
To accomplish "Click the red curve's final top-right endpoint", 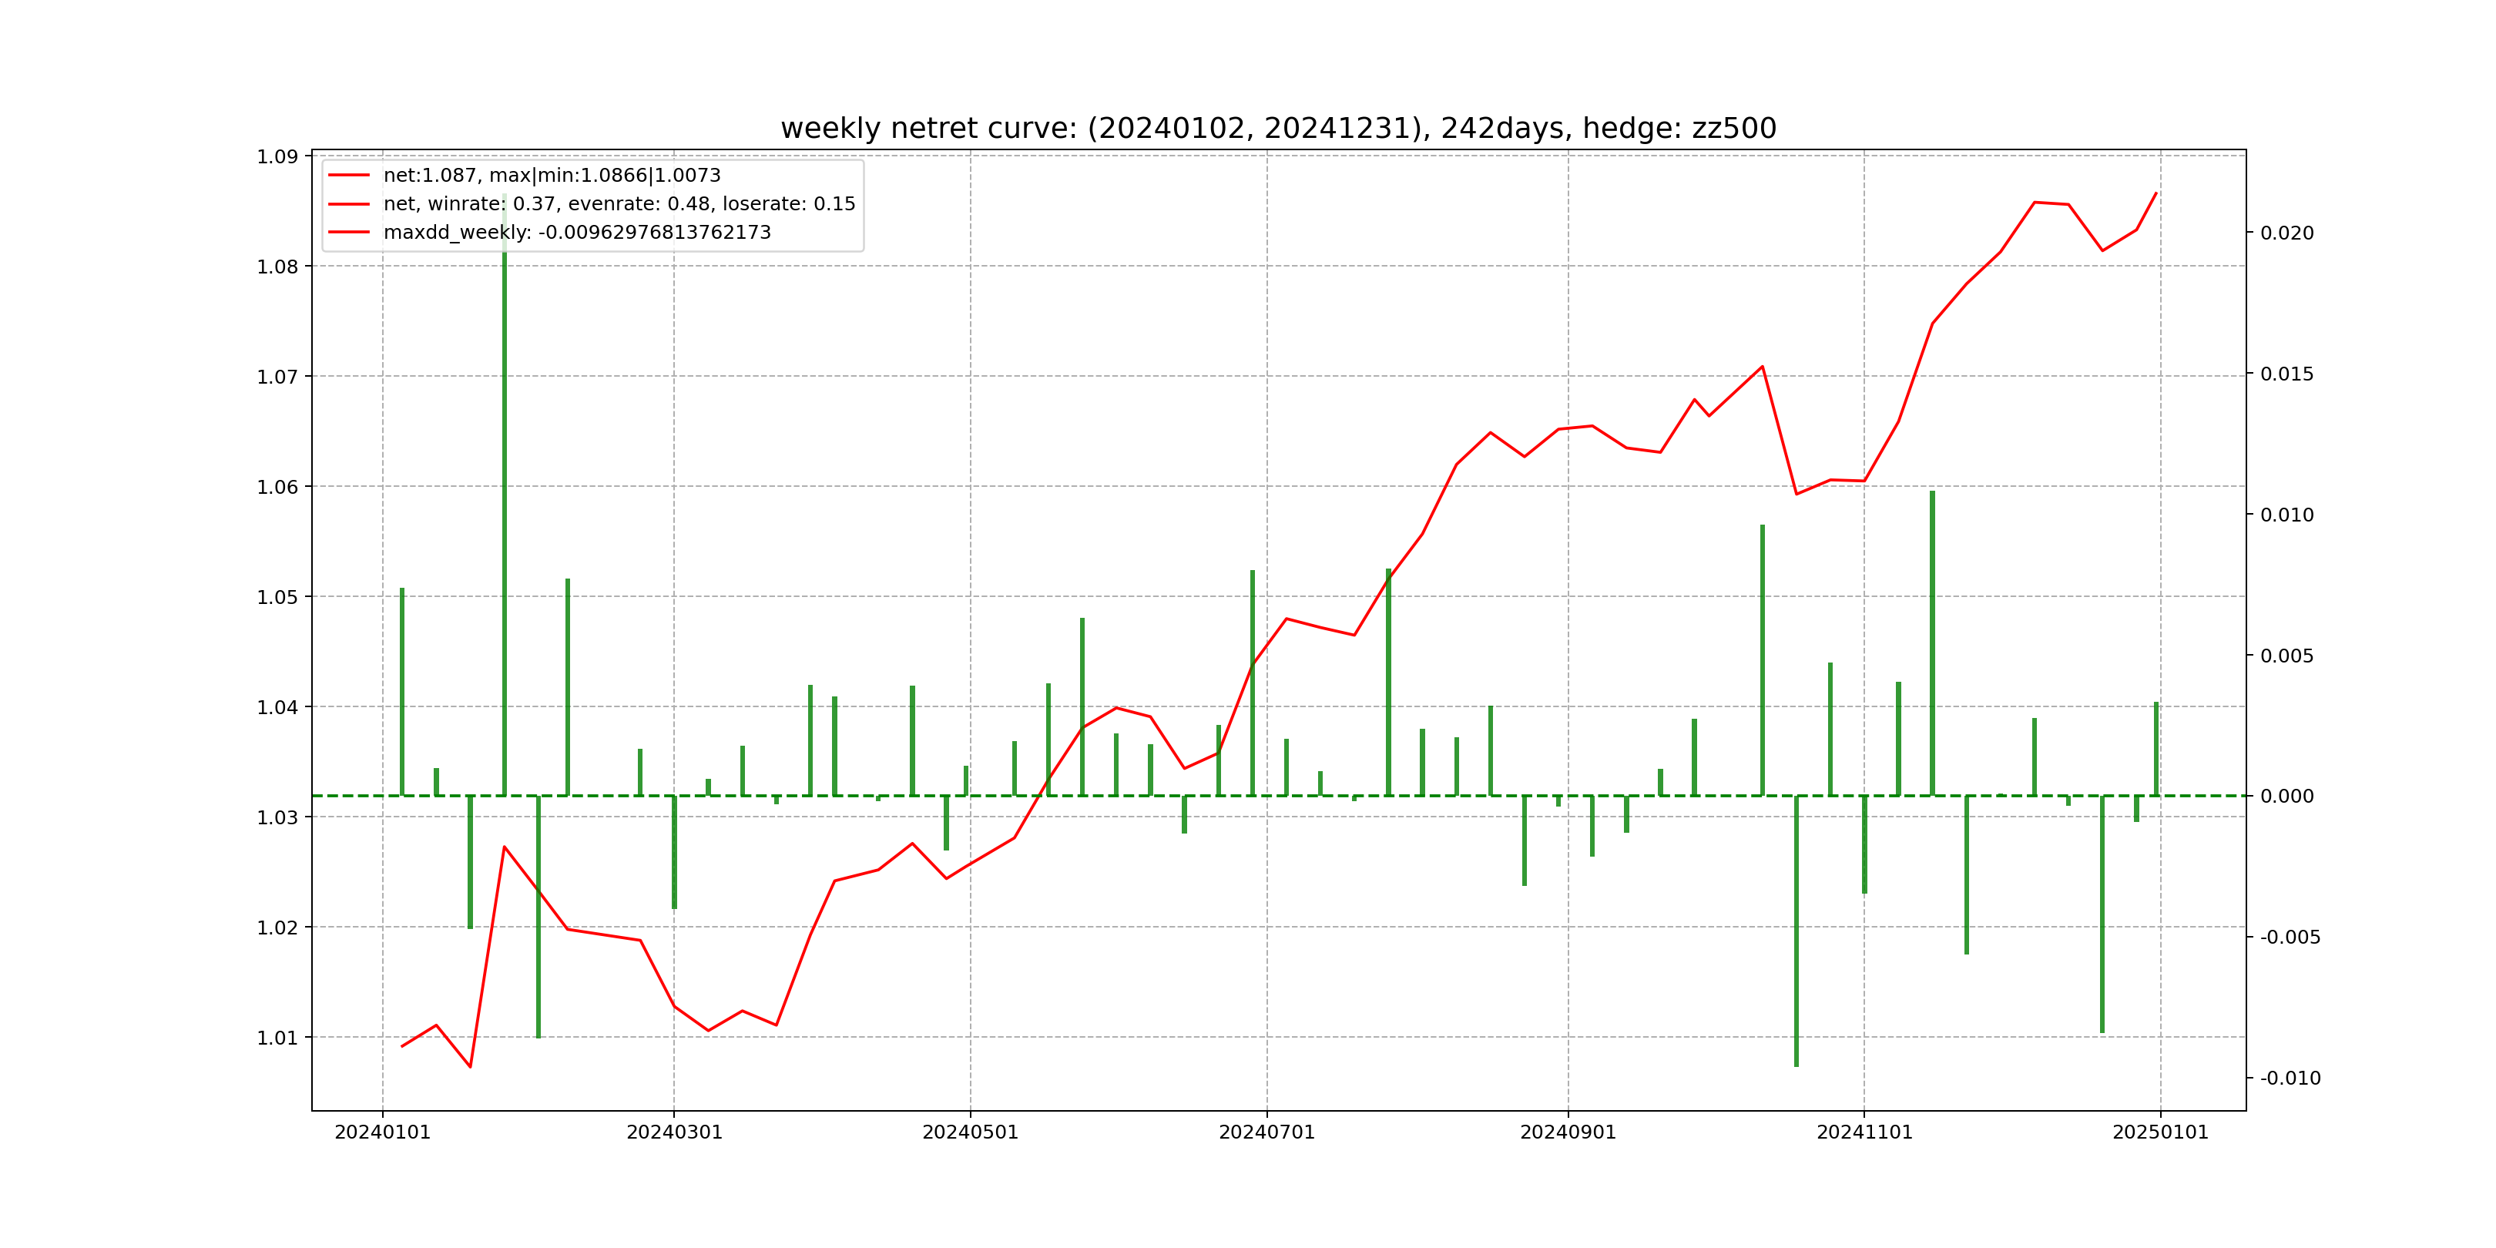I will (2156, 194).
